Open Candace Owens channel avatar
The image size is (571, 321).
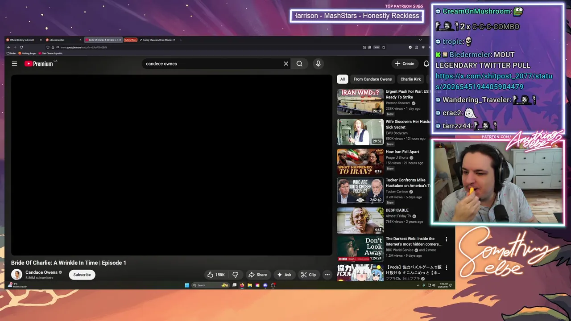(17, 275)
